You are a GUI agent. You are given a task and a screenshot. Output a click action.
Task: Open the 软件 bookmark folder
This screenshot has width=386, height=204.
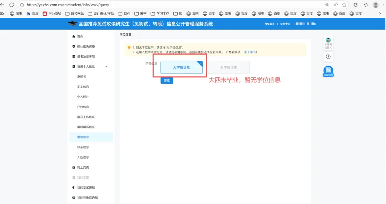coord(124,14)
